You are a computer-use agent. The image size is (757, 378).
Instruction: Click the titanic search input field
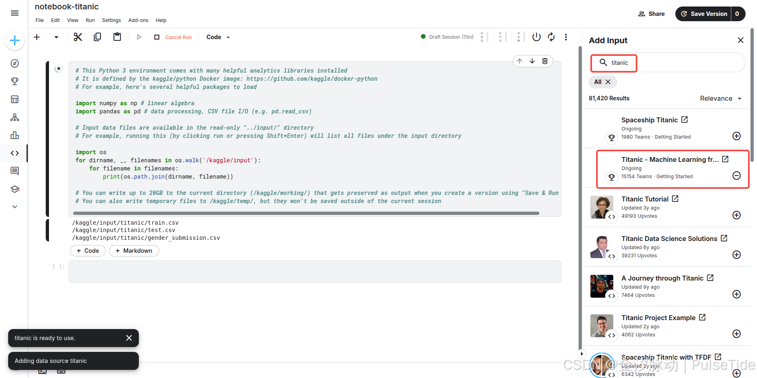tap(668, 63)
